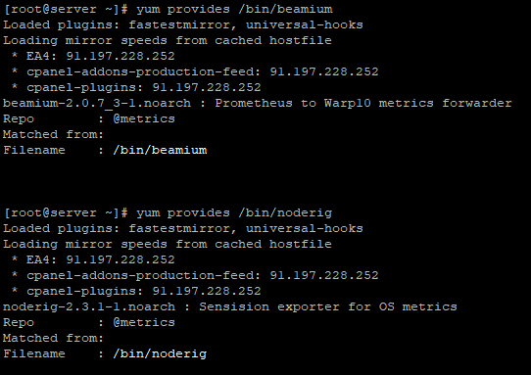This screenshot has width=531, height=375.
Task: Click the '@metrics' repo under noderig
Action: (144, 322)
